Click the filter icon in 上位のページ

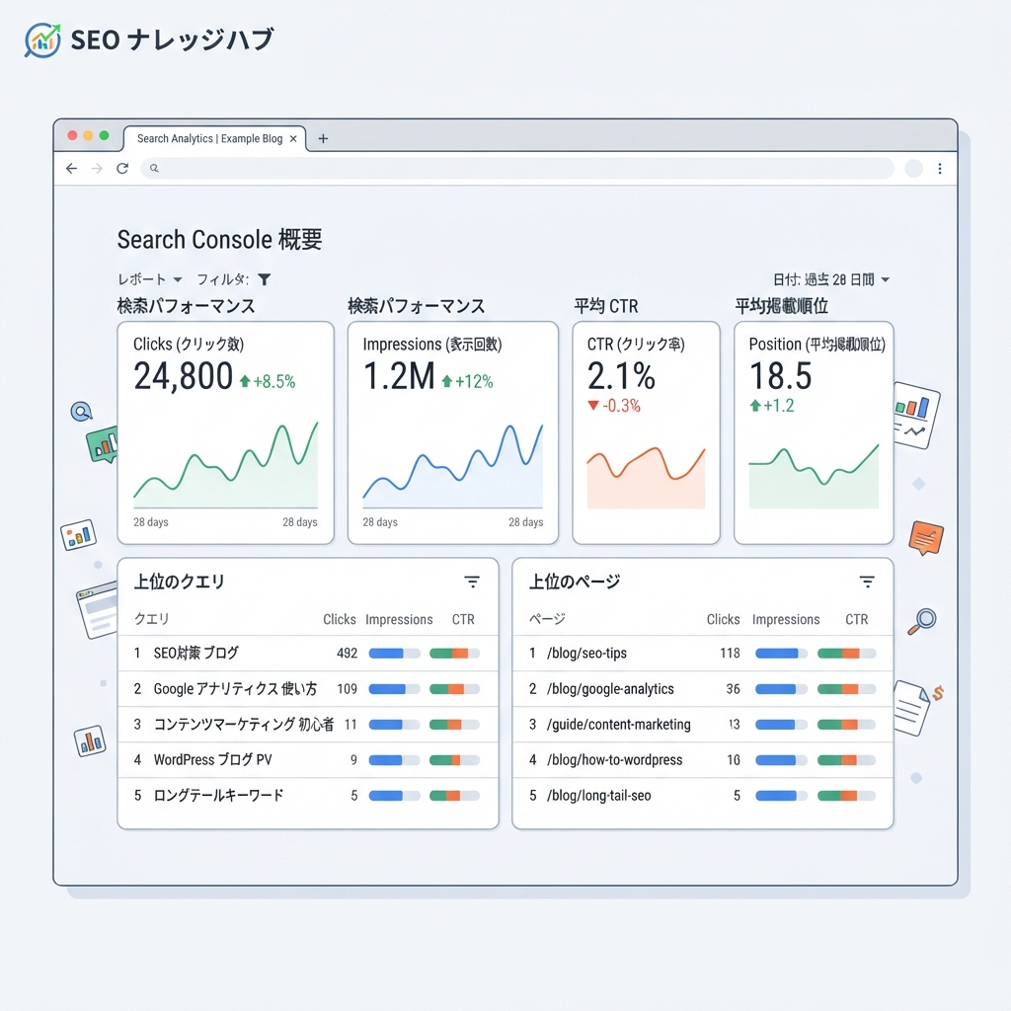867,583
